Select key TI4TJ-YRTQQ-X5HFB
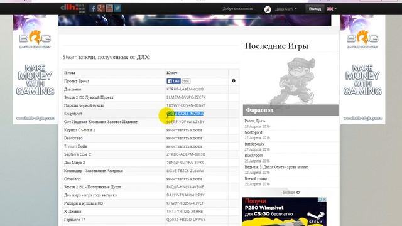Image resolution: width=402 pixels, height=226 pixels. click(185, 212)
